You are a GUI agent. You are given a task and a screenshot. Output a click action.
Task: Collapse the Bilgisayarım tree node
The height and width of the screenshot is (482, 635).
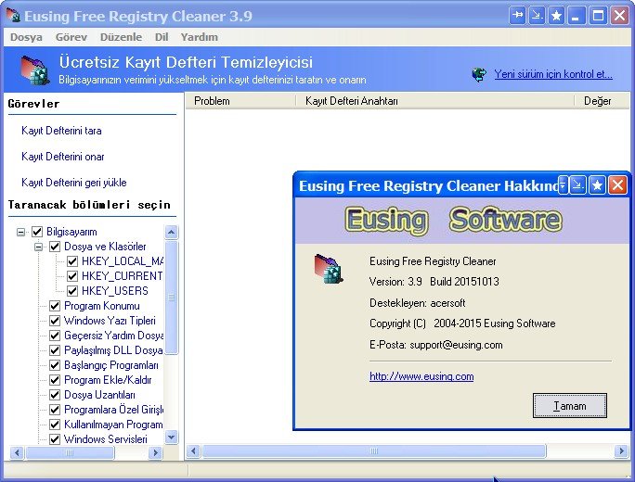tap(20, 232)
